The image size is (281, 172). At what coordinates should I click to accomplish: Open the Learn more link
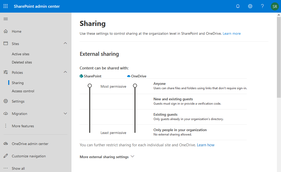pos(231,33)
